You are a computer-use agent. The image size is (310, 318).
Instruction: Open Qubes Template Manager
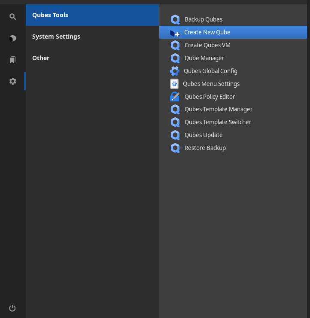click(x=233, y=109)
